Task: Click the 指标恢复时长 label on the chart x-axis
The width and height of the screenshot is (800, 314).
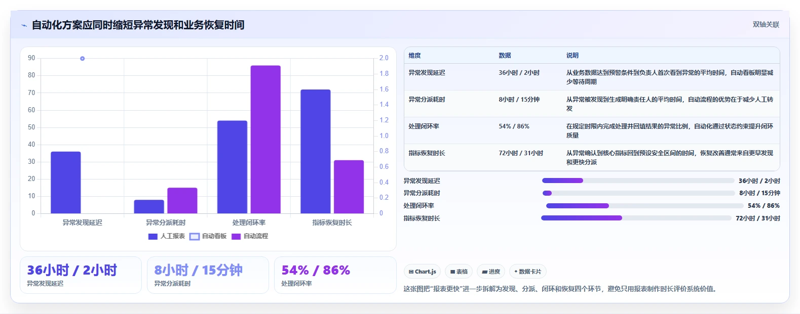Action: click(x=332, y=222)
